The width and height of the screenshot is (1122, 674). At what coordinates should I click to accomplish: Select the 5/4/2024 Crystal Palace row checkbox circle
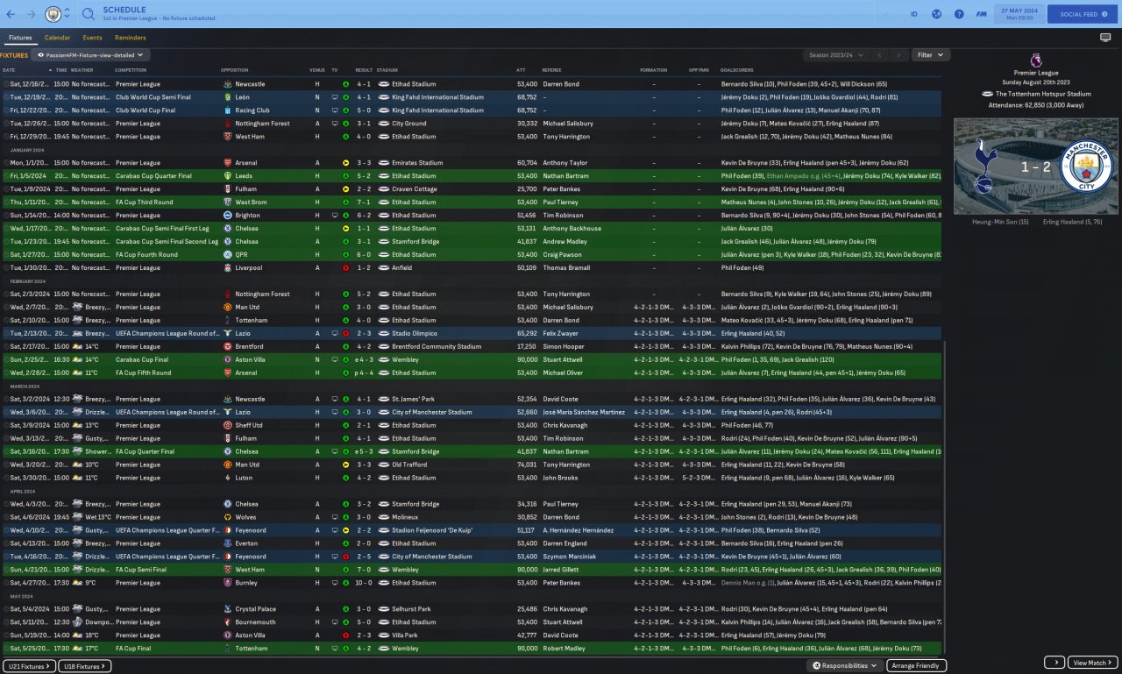[5, 609]
